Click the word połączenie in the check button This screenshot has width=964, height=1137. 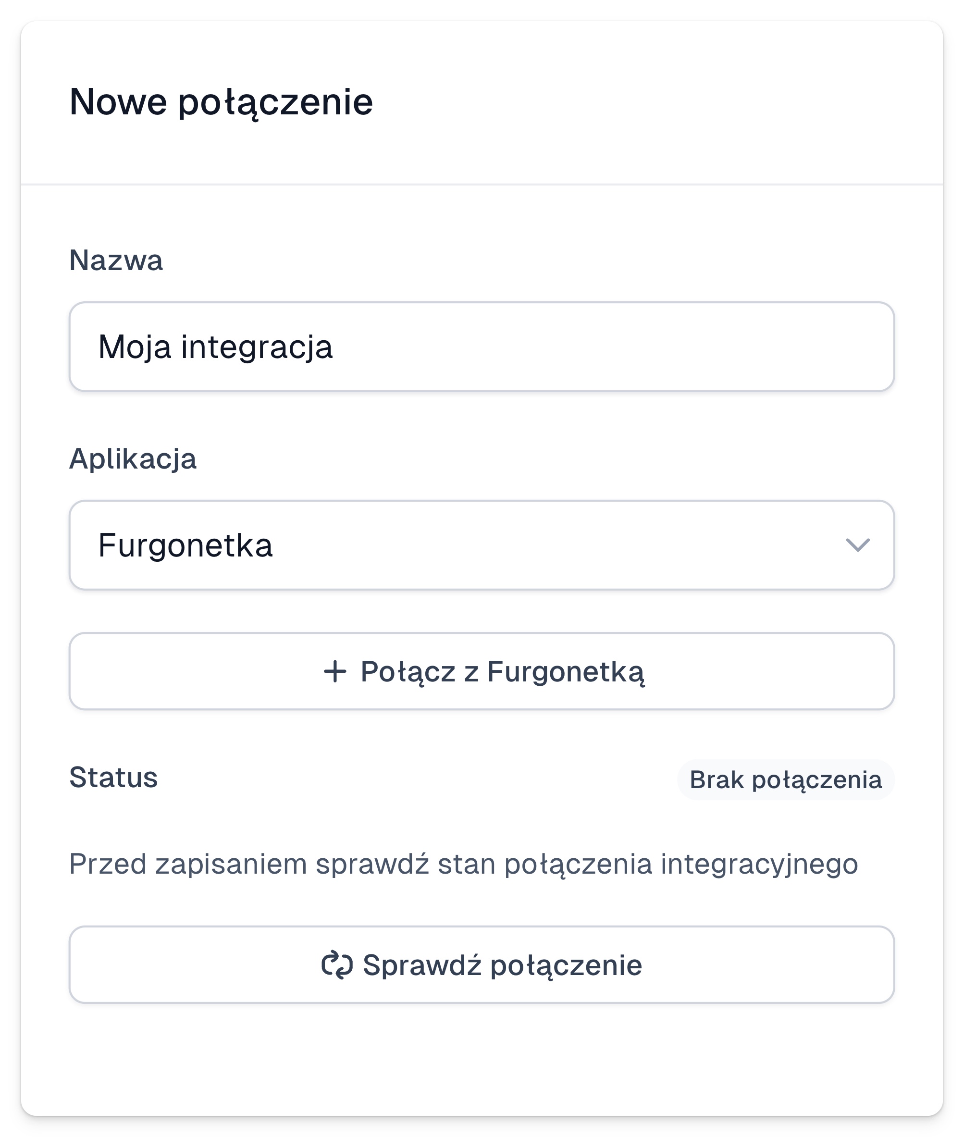[566, 966]
